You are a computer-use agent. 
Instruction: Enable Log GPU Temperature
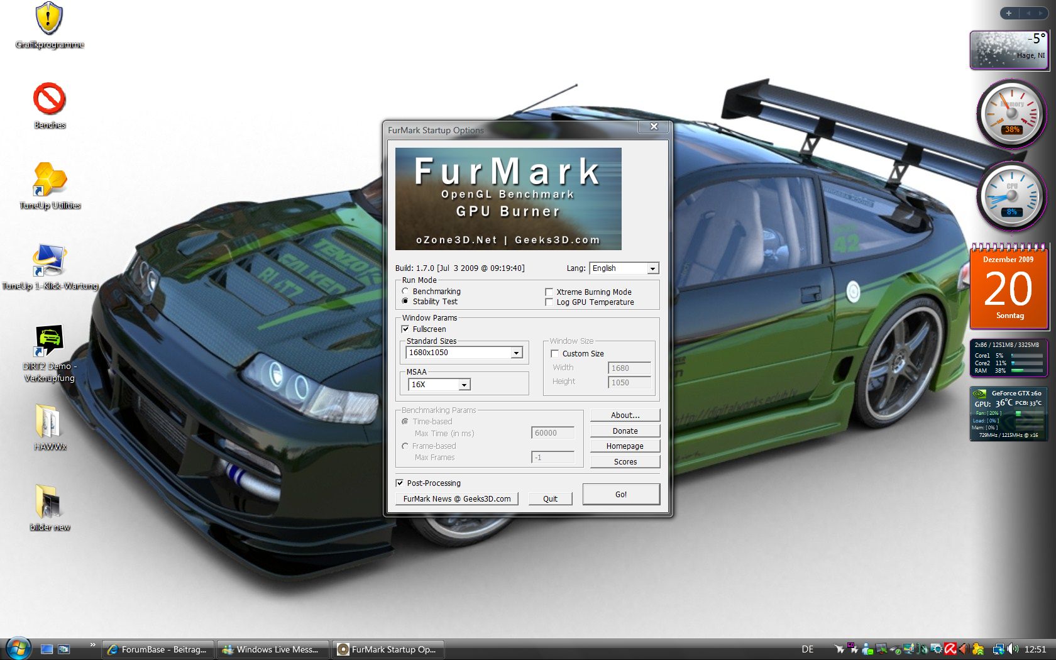coord(590,302)
